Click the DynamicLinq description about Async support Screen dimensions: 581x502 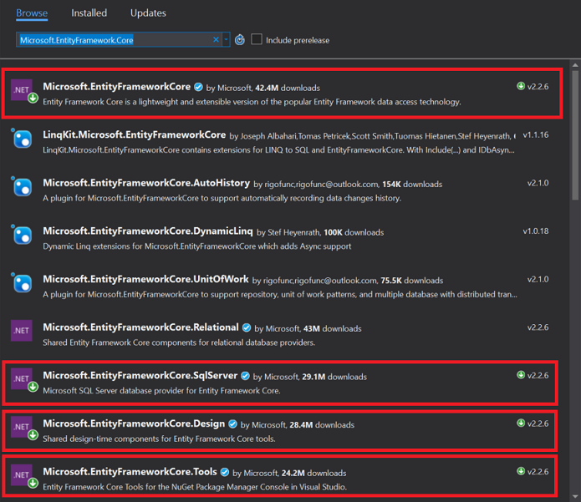coord(197,246)
